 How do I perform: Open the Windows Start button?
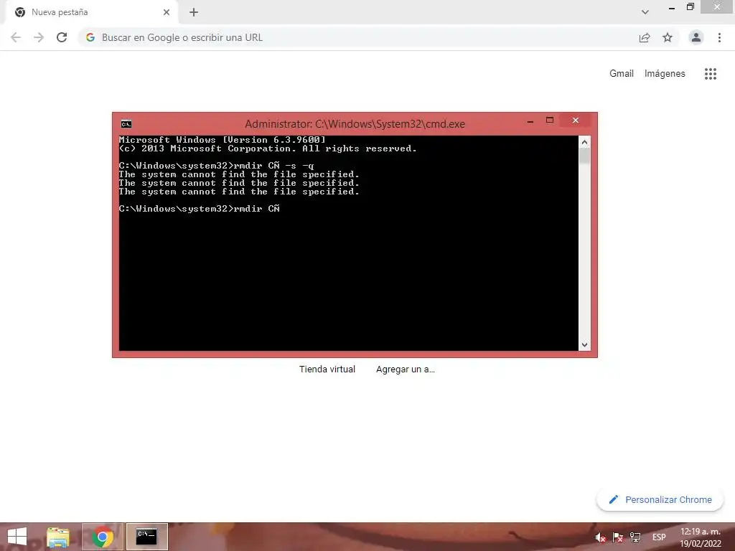tap(17, 537)
